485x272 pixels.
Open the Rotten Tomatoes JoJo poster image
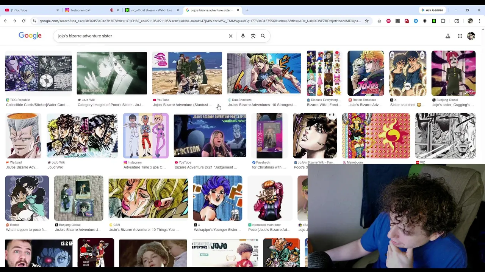(366, 73)
